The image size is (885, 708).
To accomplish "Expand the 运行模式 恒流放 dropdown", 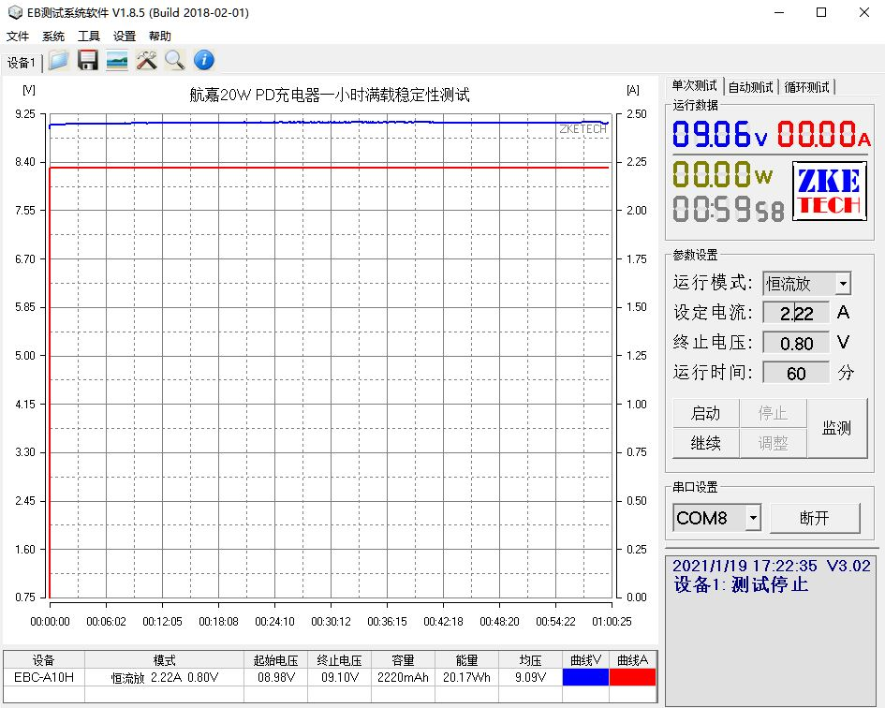I will (843, 284).
